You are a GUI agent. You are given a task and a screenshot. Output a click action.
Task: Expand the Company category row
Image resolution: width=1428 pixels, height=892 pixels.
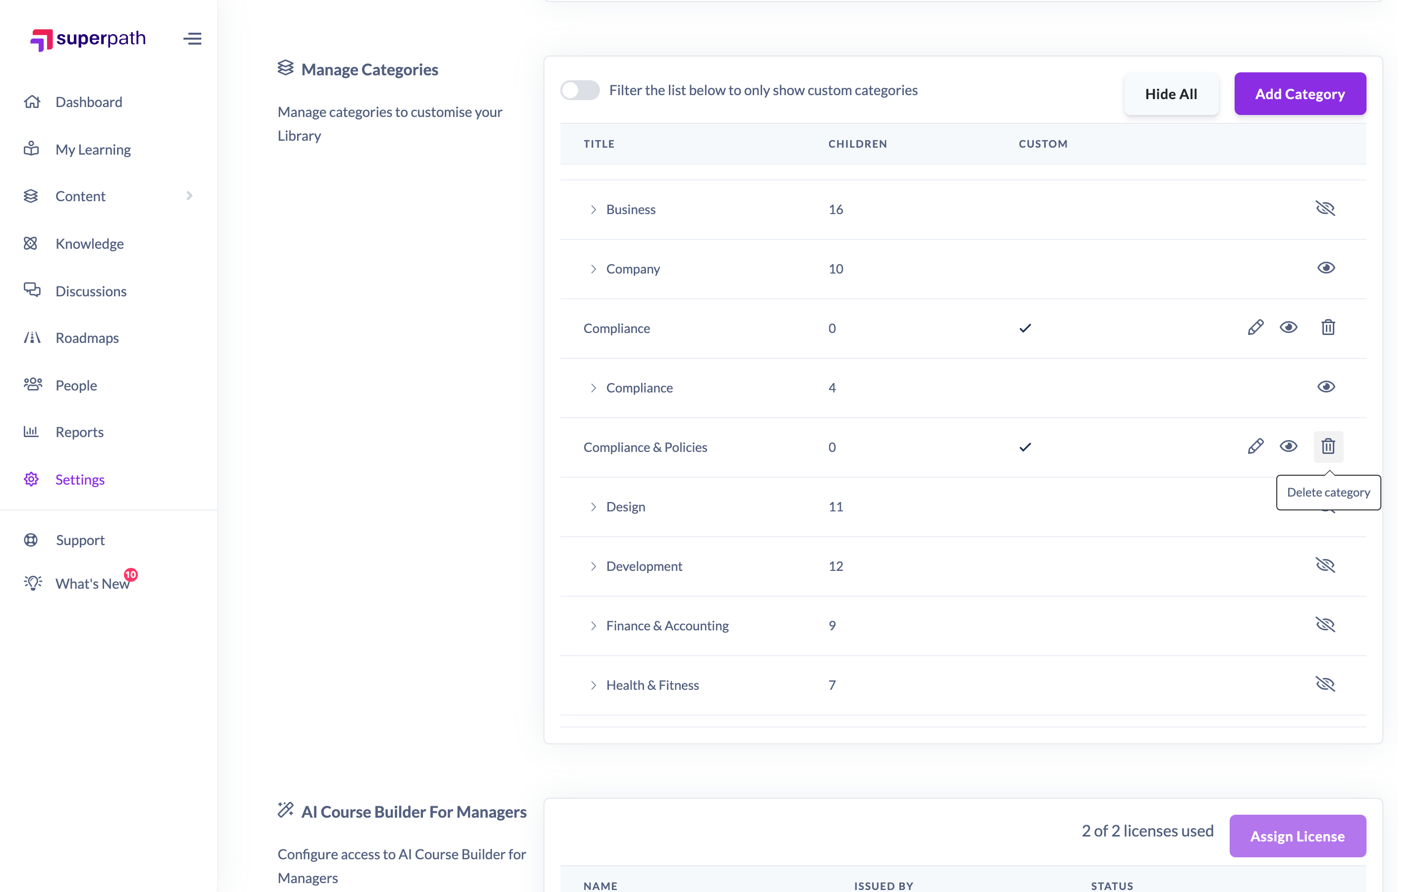click(593, 269)
